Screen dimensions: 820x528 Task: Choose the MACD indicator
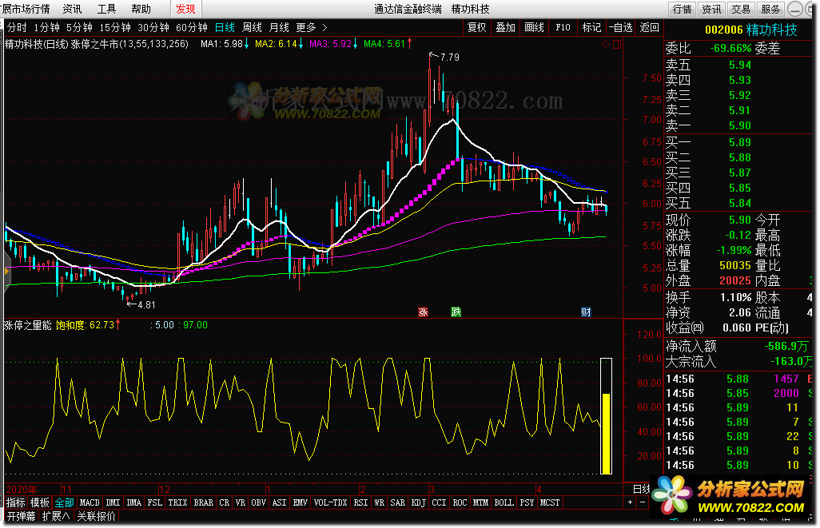[x=90, y=503]
